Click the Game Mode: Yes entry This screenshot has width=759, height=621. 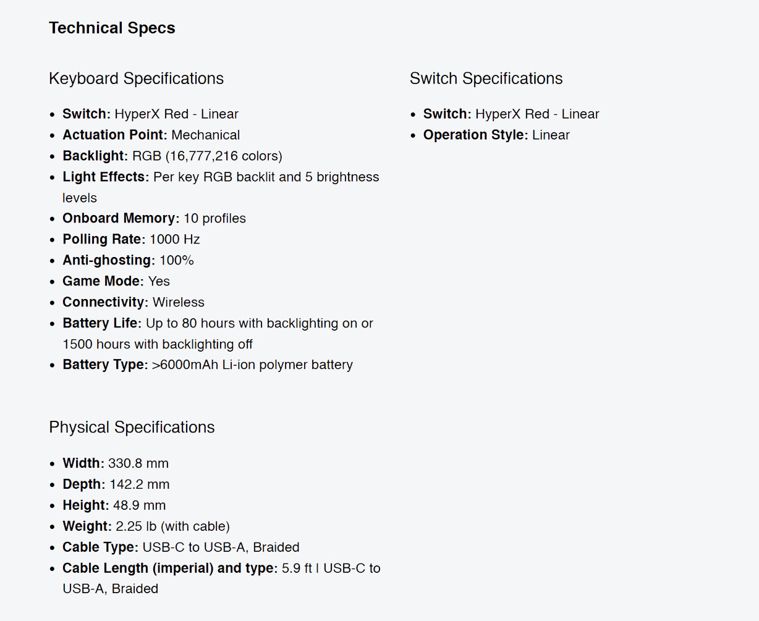[116, 281]
